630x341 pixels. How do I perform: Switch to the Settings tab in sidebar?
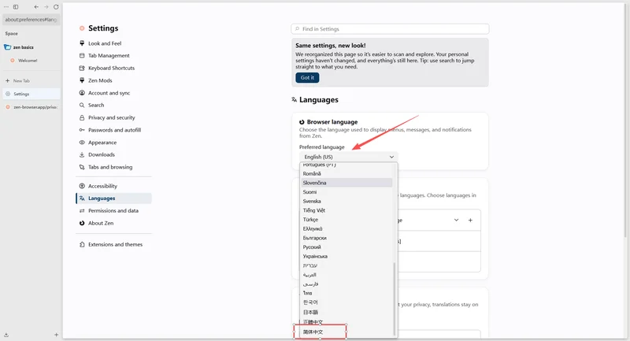coord(31,94)
